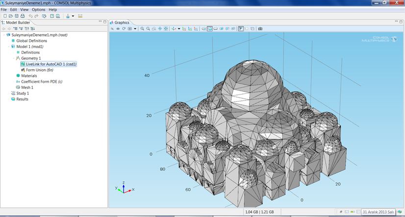Go to default 3D view
Image resolution: width=405 pixels, height=217 pixels.
174,28
